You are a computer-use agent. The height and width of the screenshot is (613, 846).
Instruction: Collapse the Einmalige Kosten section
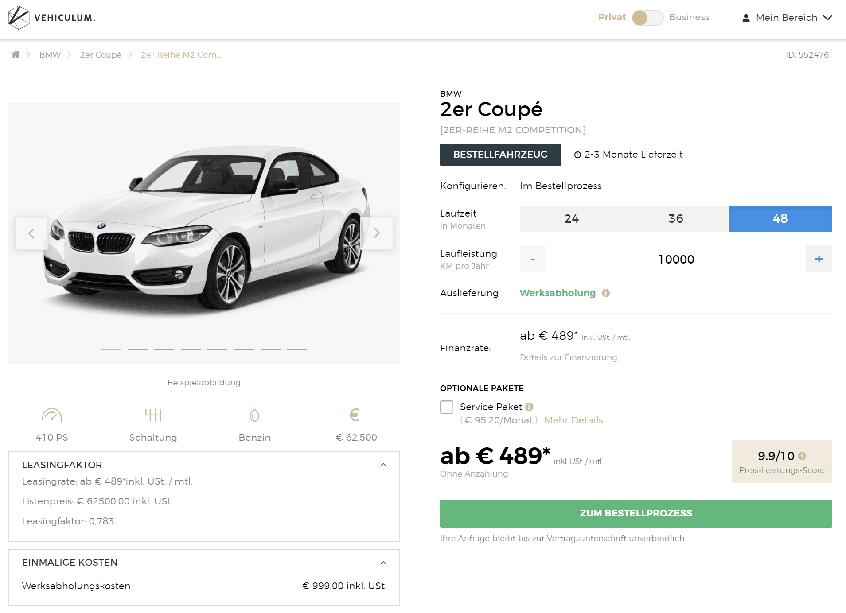click(x=383, y=563)
